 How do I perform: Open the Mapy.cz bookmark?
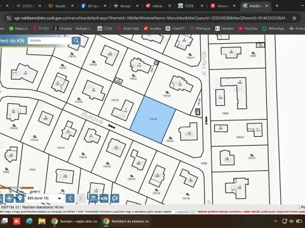tap(18, 28)
